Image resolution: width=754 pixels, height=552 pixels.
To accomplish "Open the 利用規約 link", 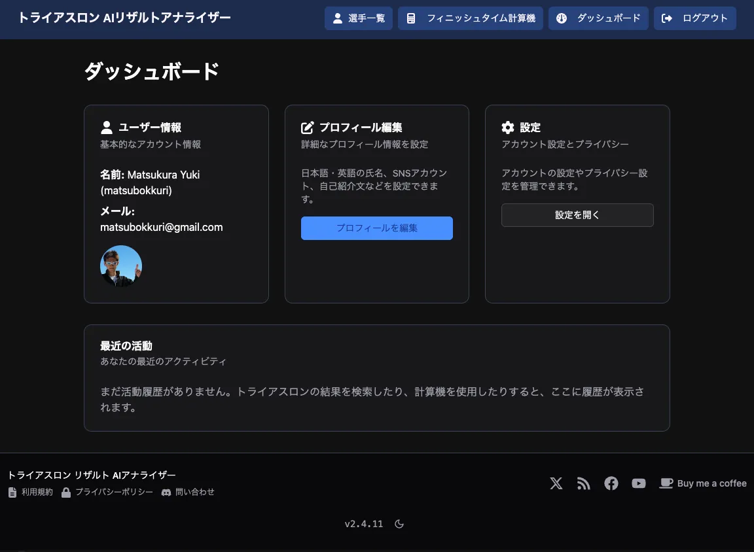I will coord(37,492).
